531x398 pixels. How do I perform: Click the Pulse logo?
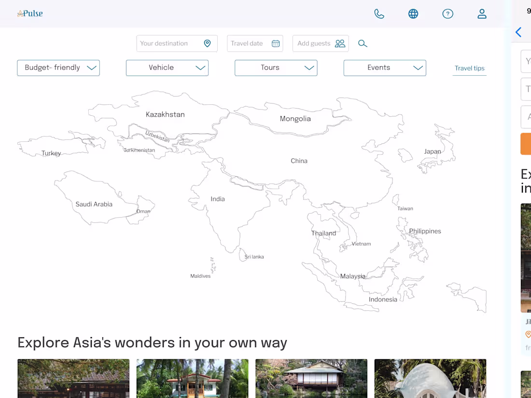pyautogui.click(x=30, y=13)
